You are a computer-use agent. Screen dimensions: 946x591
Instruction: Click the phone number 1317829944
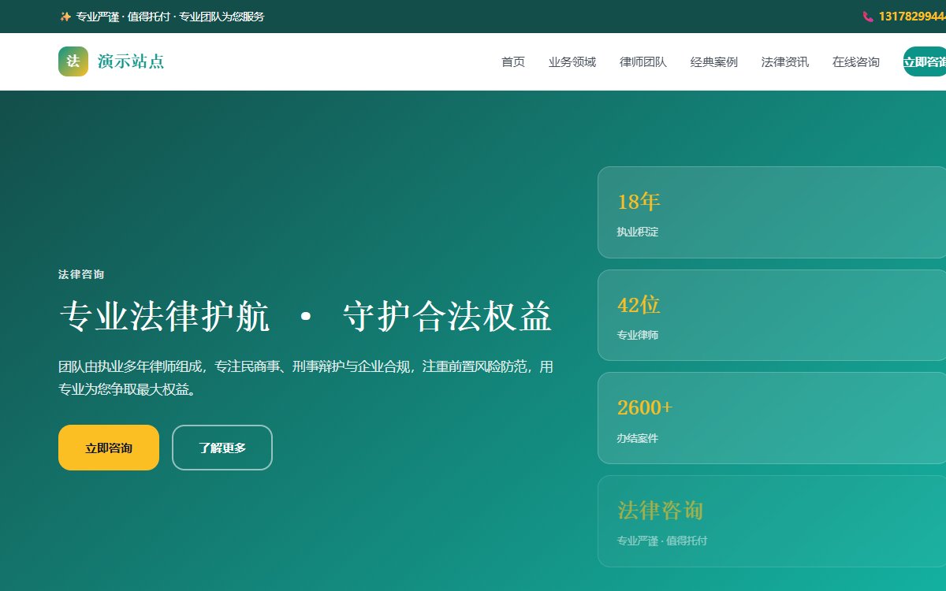[912, 17]
